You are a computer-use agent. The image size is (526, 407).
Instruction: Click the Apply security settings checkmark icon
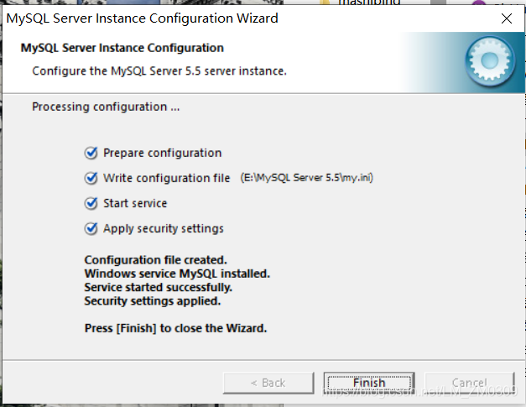click(91, 228)
